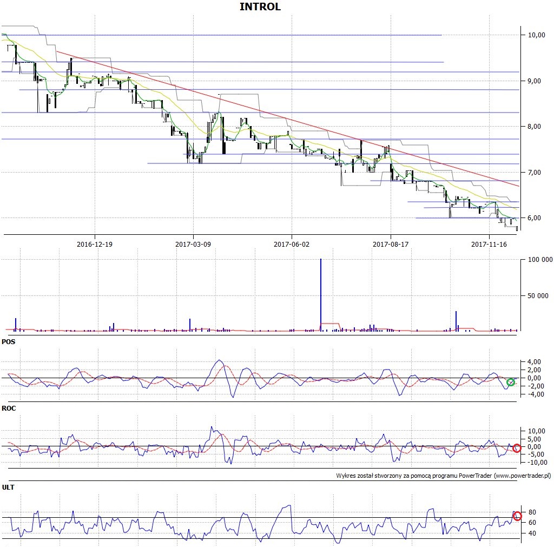The image size is (554, 547).
Task: Click the green circle marker on POS
Action: 511,383
